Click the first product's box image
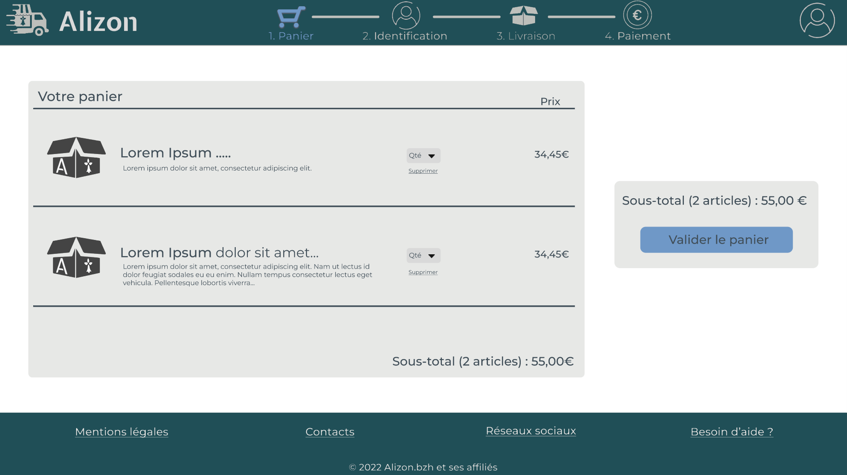The image size is (847, 475). pos(76,158)
